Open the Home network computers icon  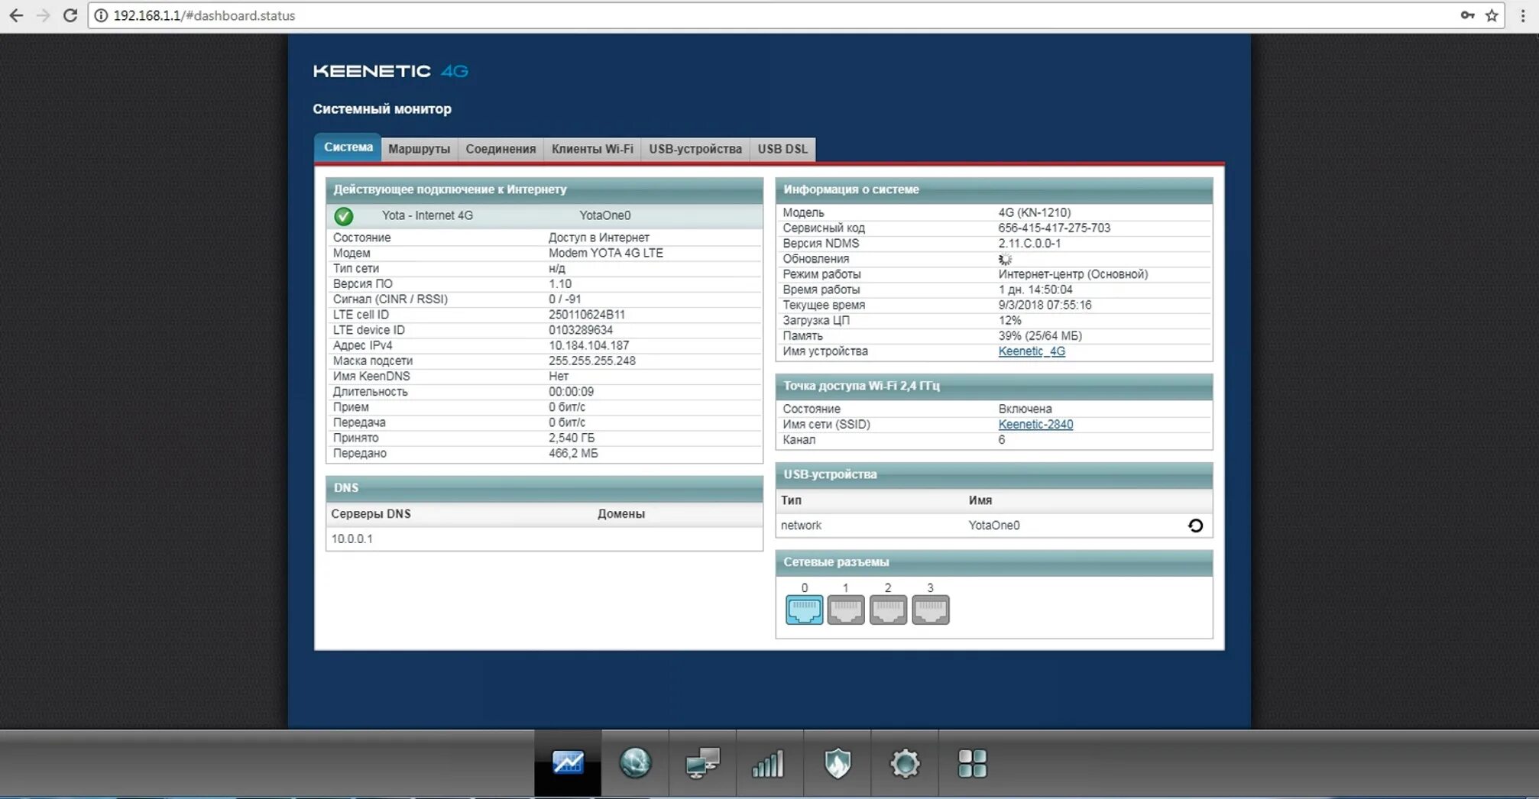click(x=702, y=762)
